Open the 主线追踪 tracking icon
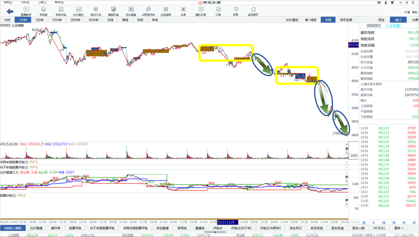Image resolution: width=419 pixels, height=237 pixels. 166,11
